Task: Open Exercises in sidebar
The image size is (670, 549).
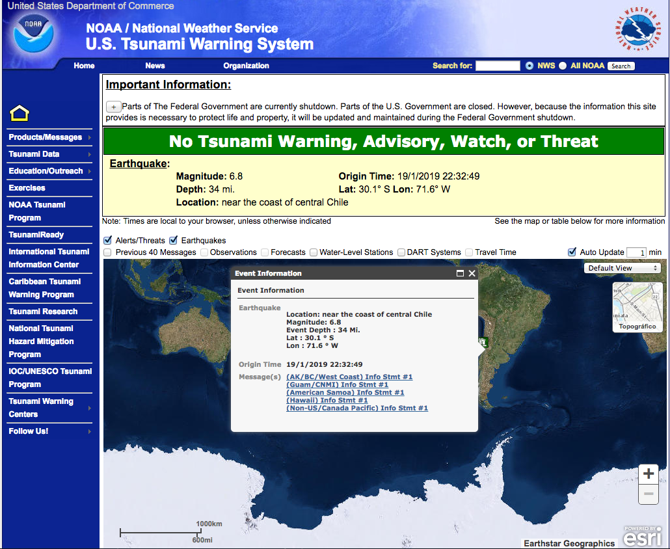Action: pyautogui.click(x=27, y=188)
